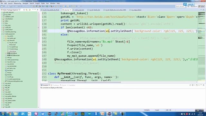Open File Explorer from the taskbar

[16, 114]
